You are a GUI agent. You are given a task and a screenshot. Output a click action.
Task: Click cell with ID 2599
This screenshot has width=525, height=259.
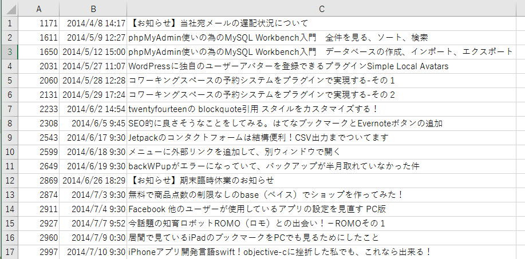point(39,152)
